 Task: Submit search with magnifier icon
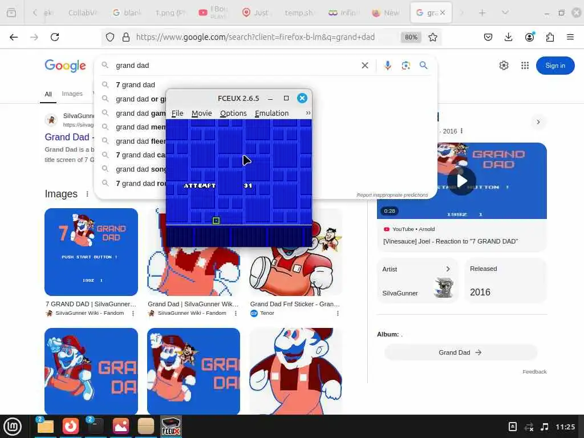[424, 66]
